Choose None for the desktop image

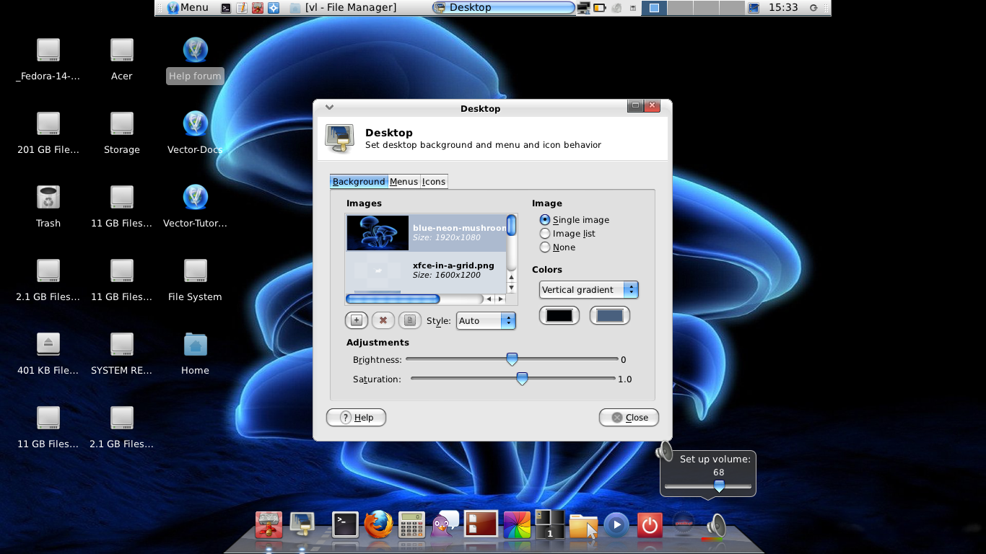point(545,247)
